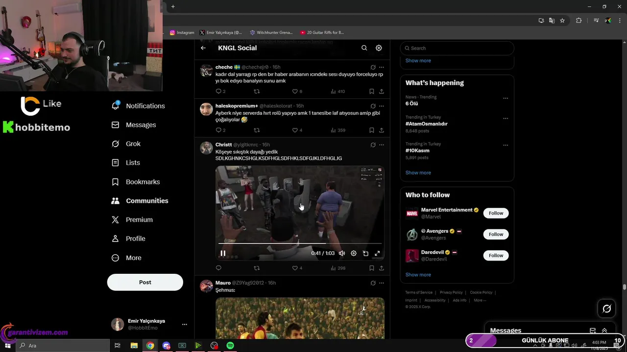The width and height of the screenshot is (627, 352).
Task: Share haleskopremium+ post
Action: point(382,130)
